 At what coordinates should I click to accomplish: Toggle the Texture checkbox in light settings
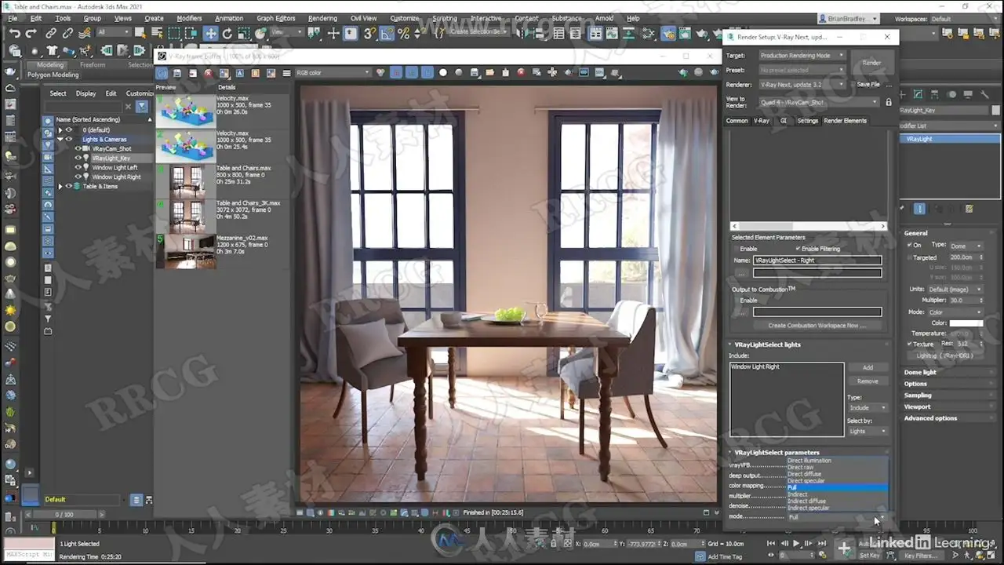910,344
